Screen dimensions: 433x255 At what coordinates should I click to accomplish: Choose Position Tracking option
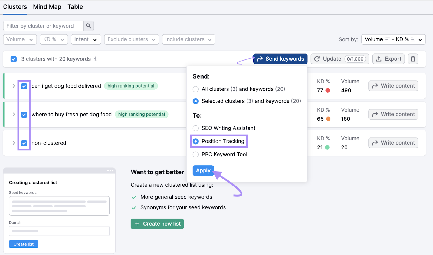click(196, 141)
